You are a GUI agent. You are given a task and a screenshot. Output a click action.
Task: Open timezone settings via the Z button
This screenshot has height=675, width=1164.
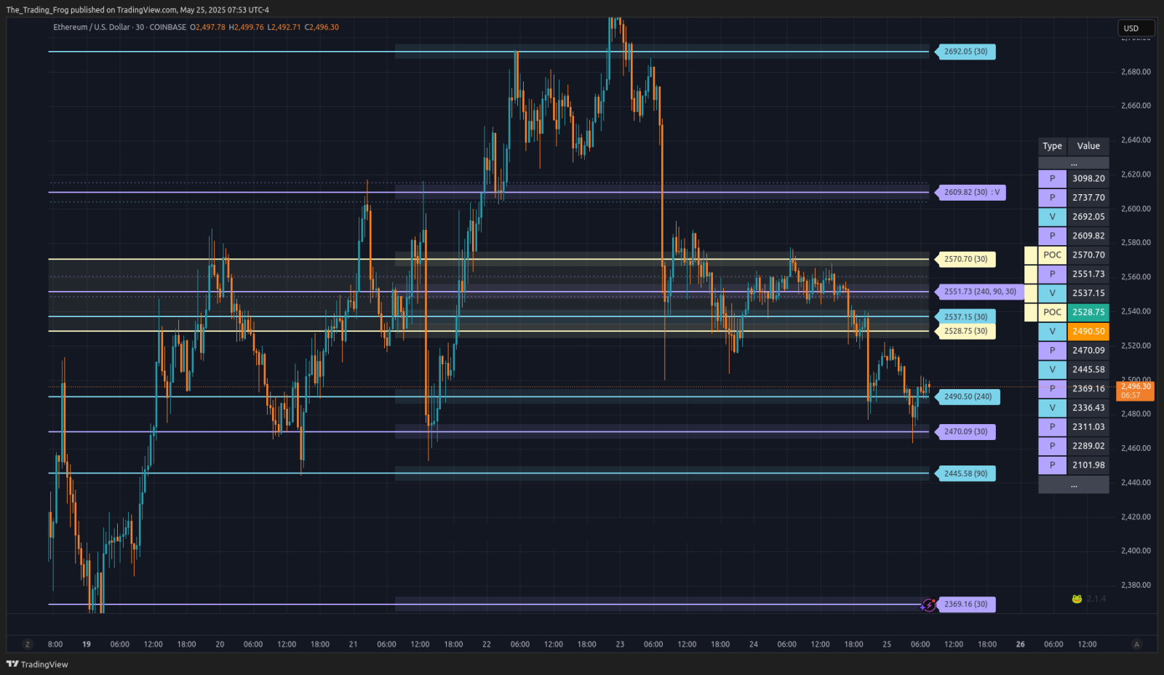click(x=28, y=644)
